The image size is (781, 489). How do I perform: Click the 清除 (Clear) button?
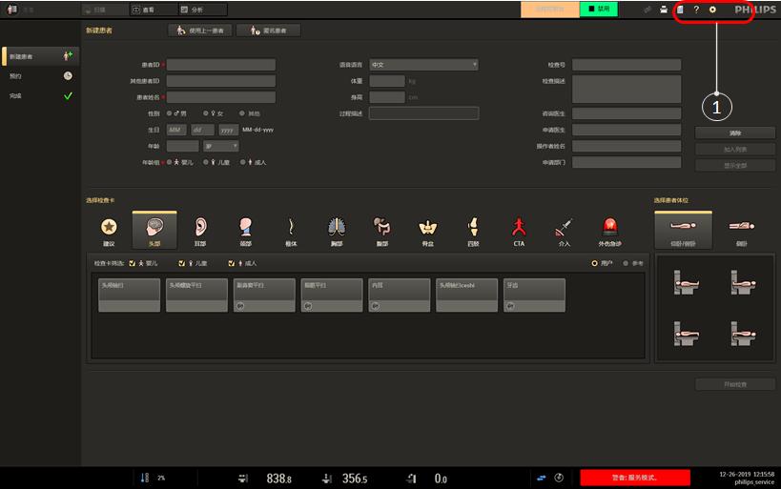pos(735,132)
